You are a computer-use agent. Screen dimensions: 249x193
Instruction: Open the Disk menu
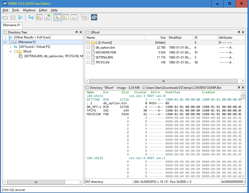coord(5,10)
